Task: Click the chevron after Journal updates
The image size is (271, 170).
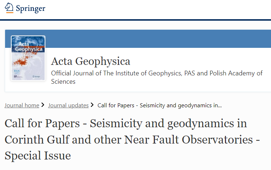Action: tap(93, 105)
